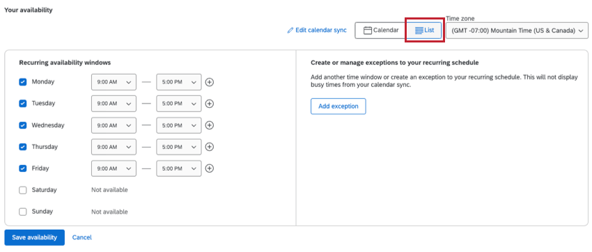Switch to the Calendar view tab

pos(381,31)
